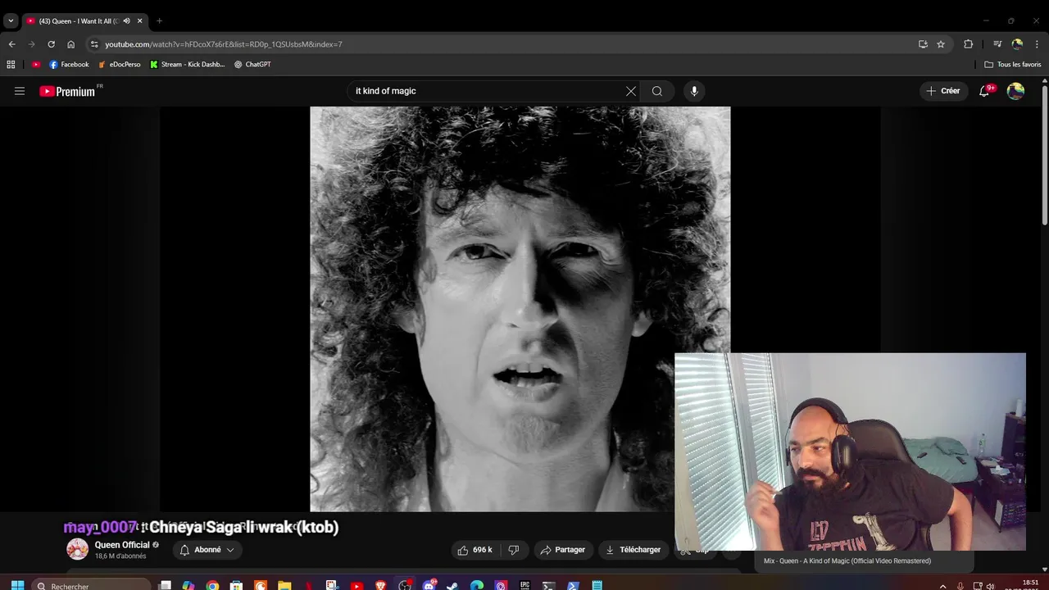
Task: Close the Queen tab
Action: point(140,20)
